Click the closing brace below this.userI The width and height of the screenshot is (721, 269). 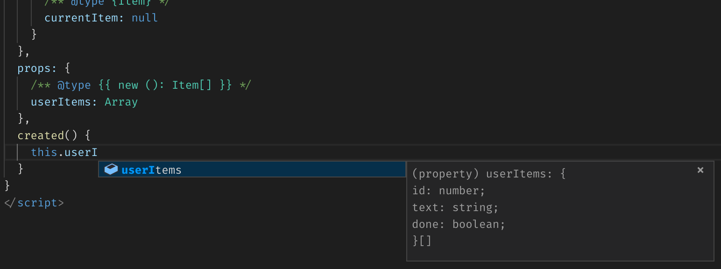coord(21,169)
